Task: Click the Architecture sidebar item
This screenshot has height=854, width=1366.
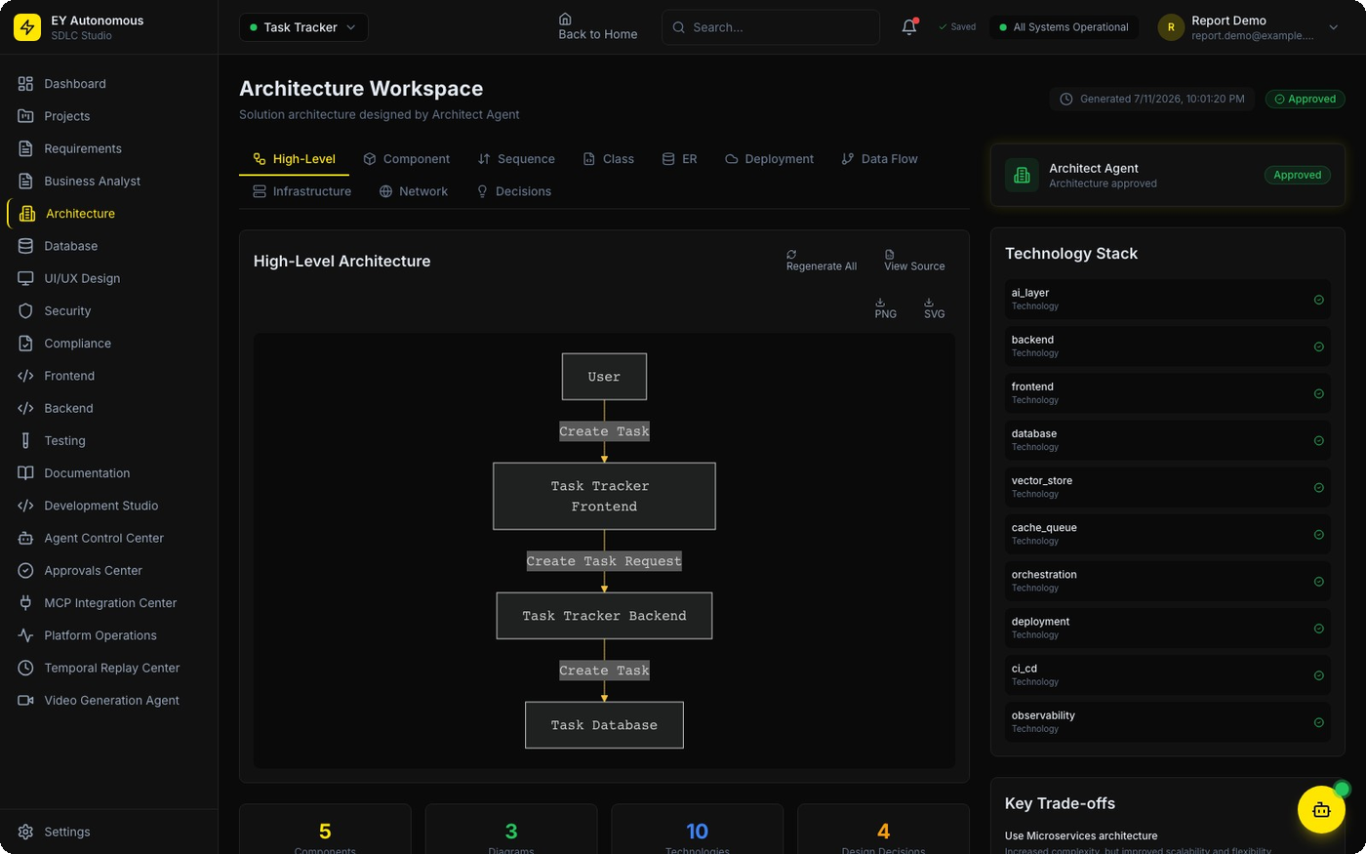Action: (x=108, y=214)
